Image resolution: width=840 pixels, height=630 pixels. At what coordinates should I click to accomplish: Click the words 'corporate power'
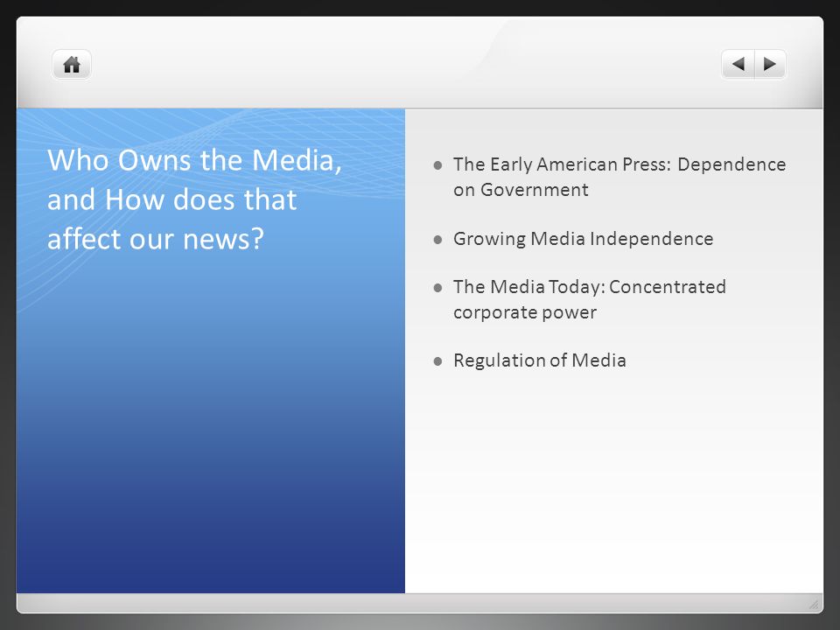(x=524, y=312)
